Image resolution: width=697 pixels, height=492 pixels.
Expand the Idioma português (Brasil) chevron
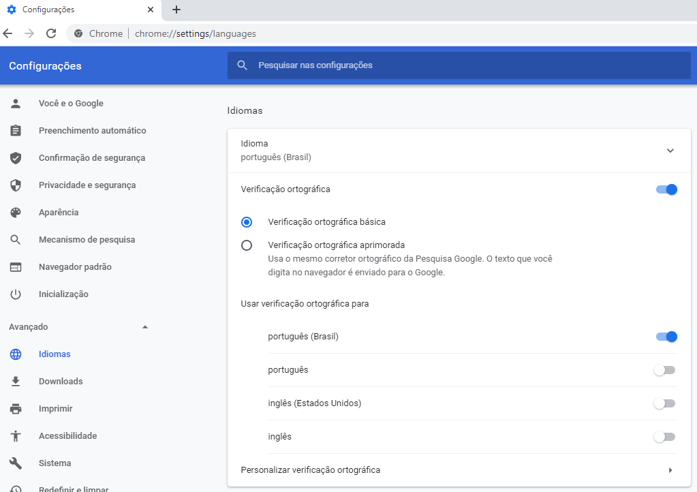tap(670, 151)
